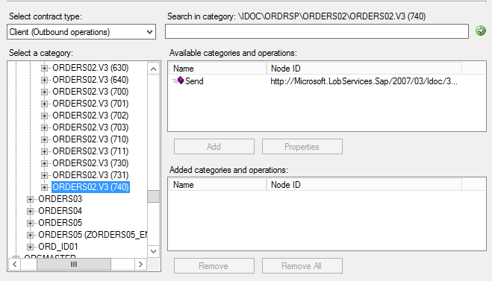Viewport: 492px width, 281px height.
Task: Expand the ORDERS05 (ZORDERS05_E... node
Action: pyautogui.click(x=30, y=235)
